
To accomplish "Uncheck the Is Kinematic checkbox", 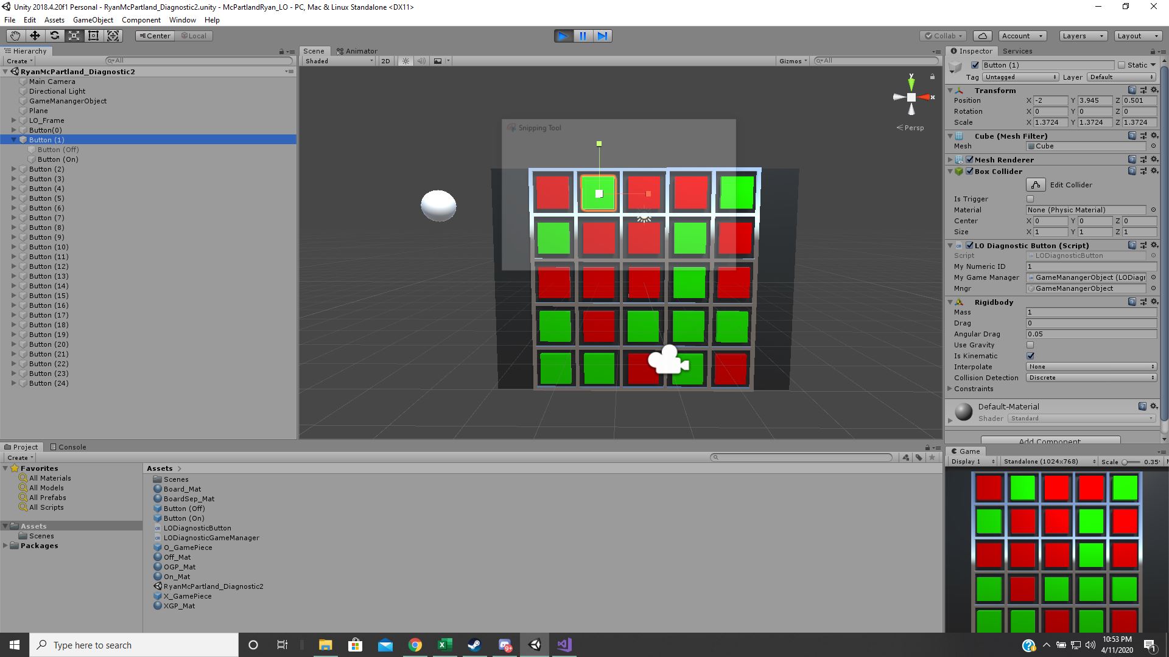I will click(1030, 356).
